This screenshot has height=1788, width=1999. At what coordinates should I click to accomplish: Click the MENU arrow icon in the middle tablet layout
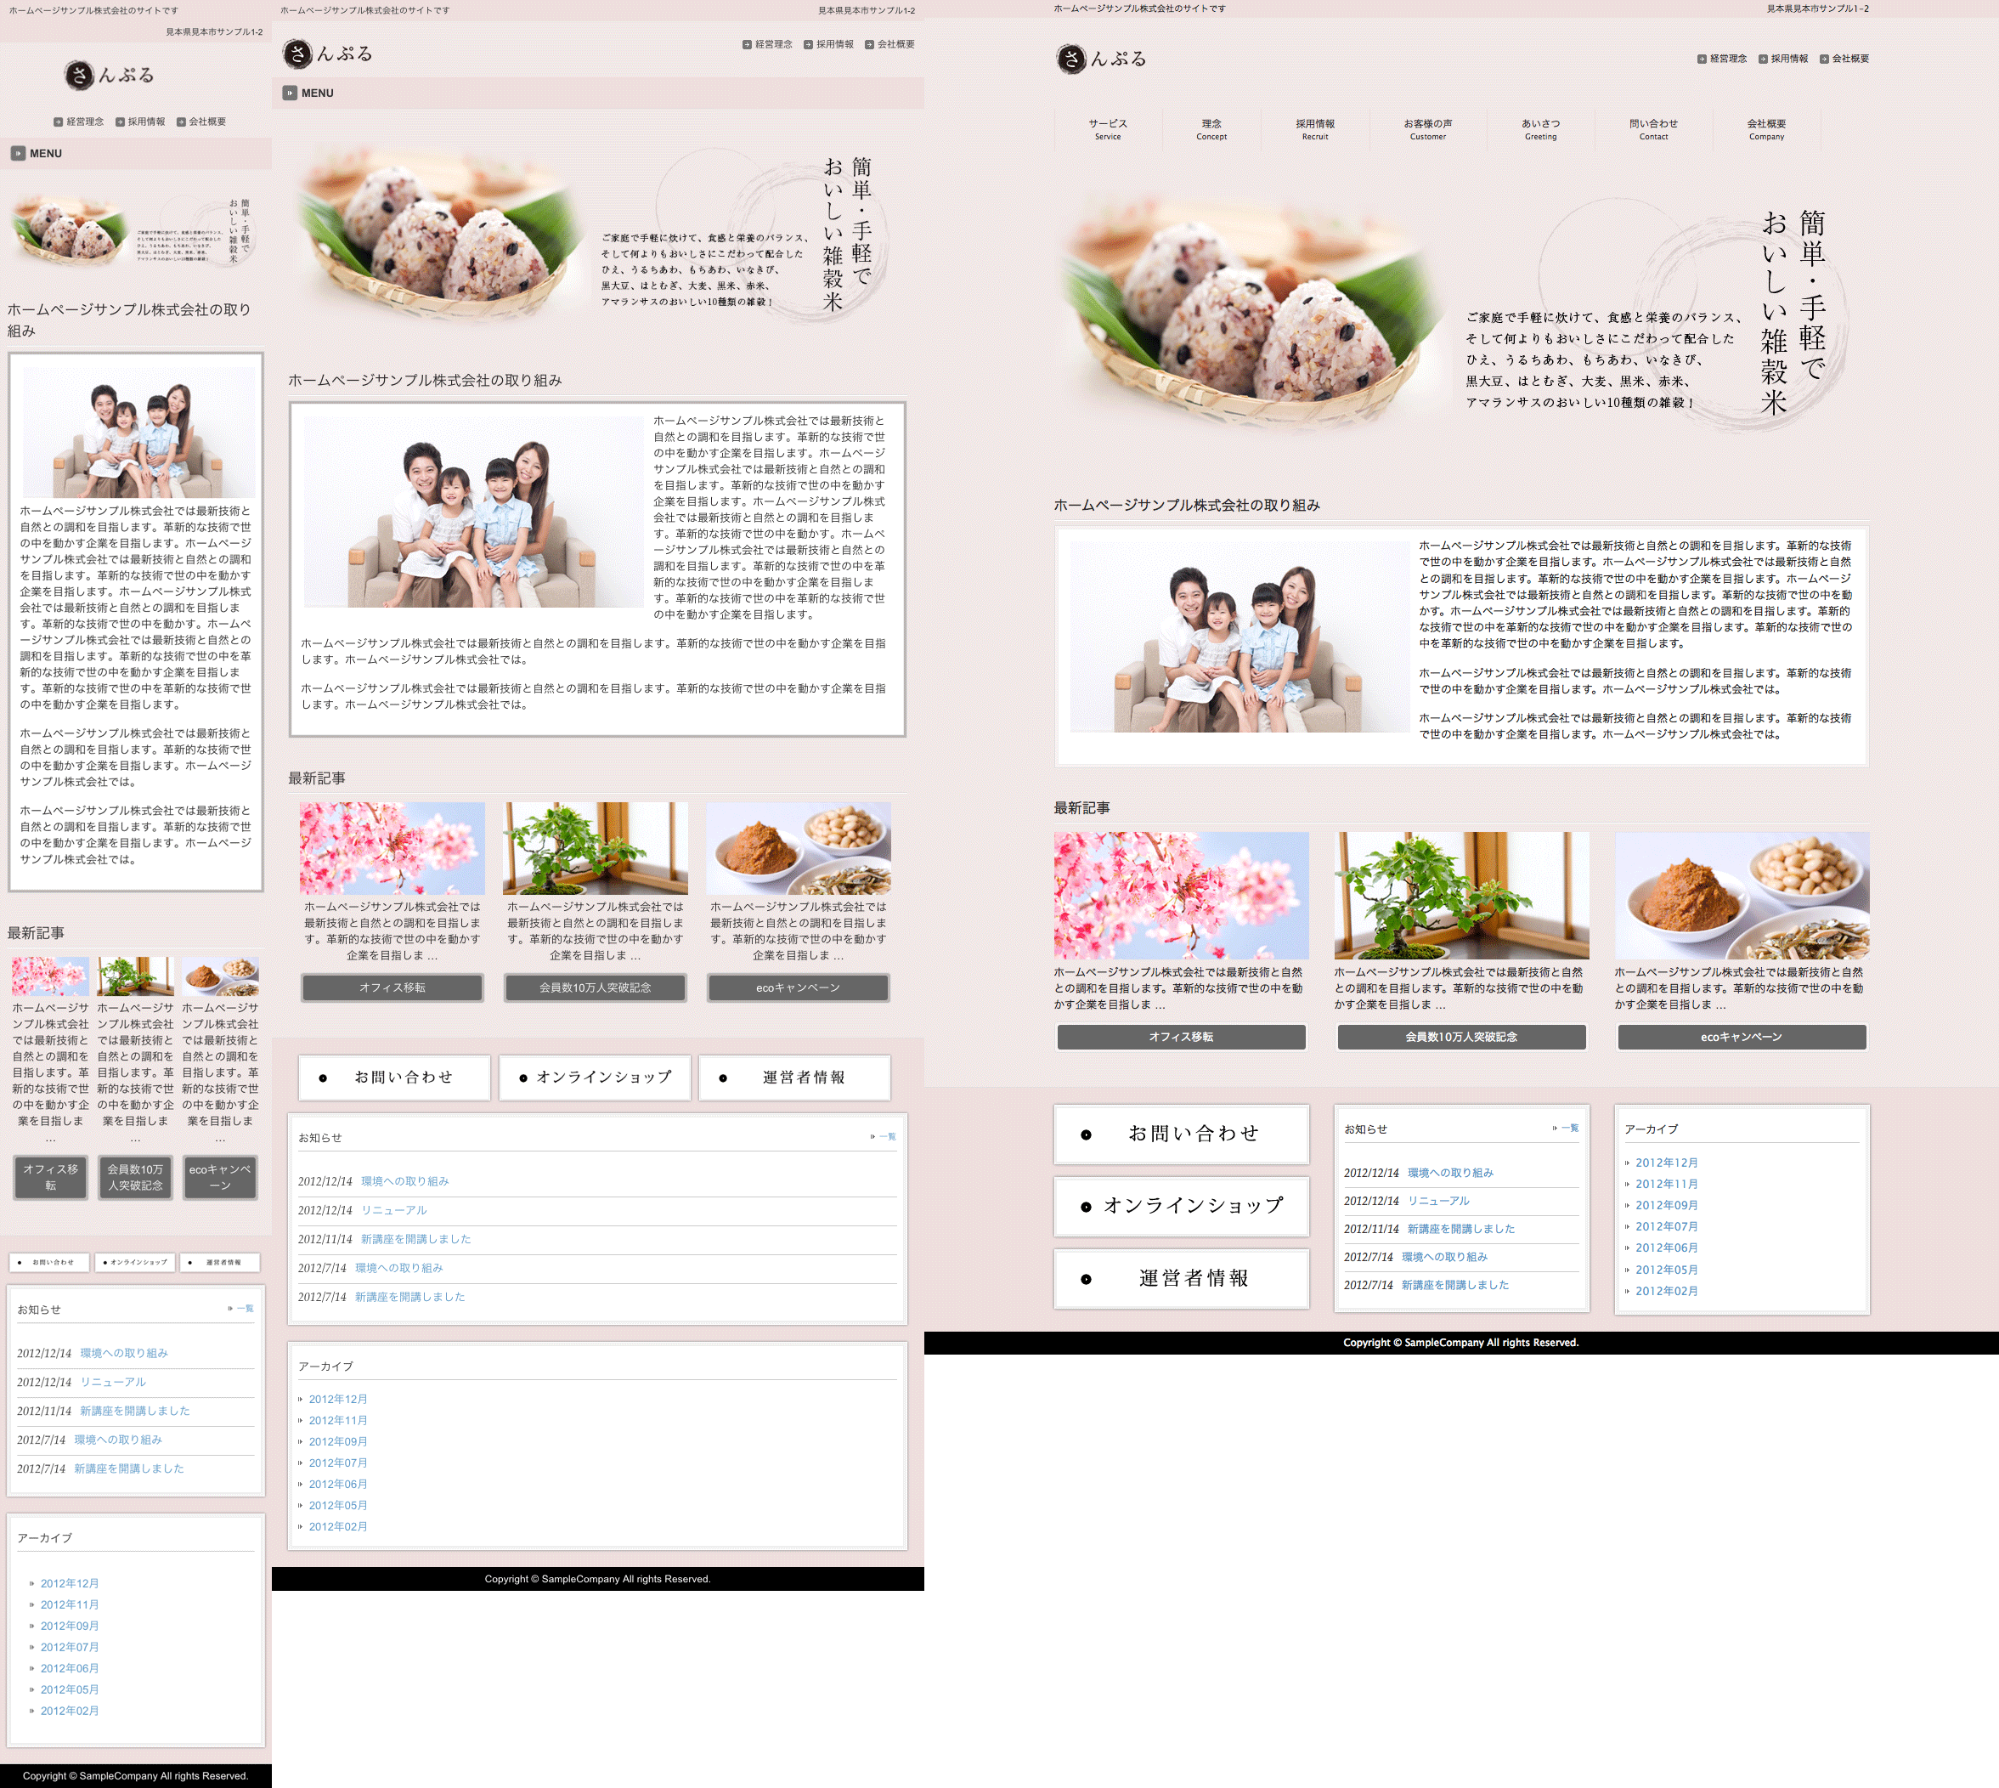(290, 93)
